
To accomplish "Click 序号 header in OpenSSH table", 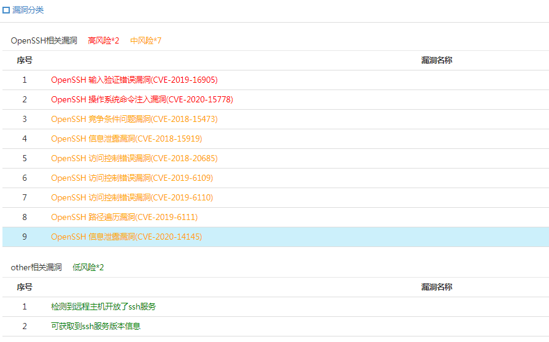I will click(25, 61).
